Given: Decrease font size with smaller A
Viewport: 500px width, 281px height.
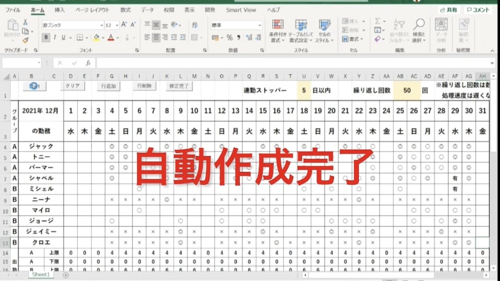Looking at the screenshot, I should [133, 25].
